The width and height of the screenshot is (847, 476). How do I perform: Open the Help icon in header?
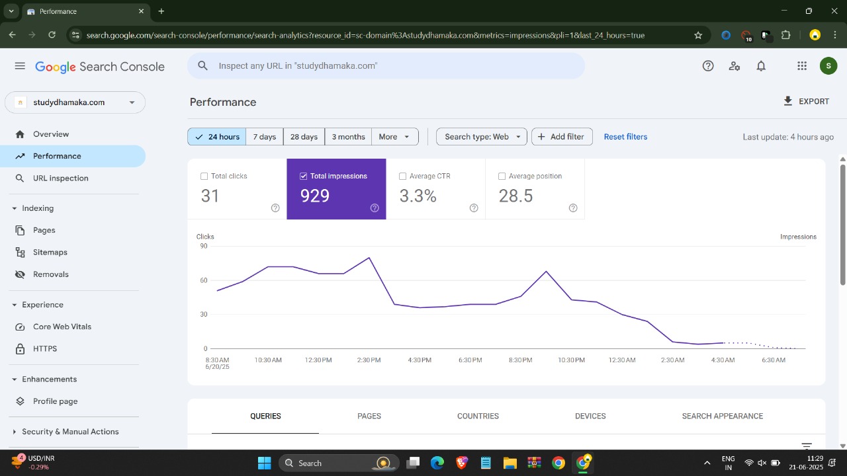pyautogui.click(x=708, y=66)
